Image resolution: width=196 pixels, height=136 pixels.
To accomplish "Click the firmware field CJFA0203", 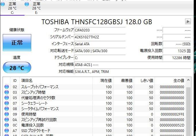I will pyautogui.click(x=100, y=30).
